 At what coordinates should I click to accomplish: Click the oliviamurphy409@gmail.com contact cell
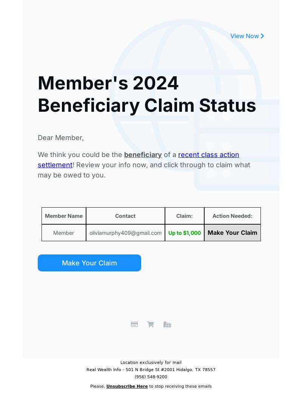coord(125,233)
